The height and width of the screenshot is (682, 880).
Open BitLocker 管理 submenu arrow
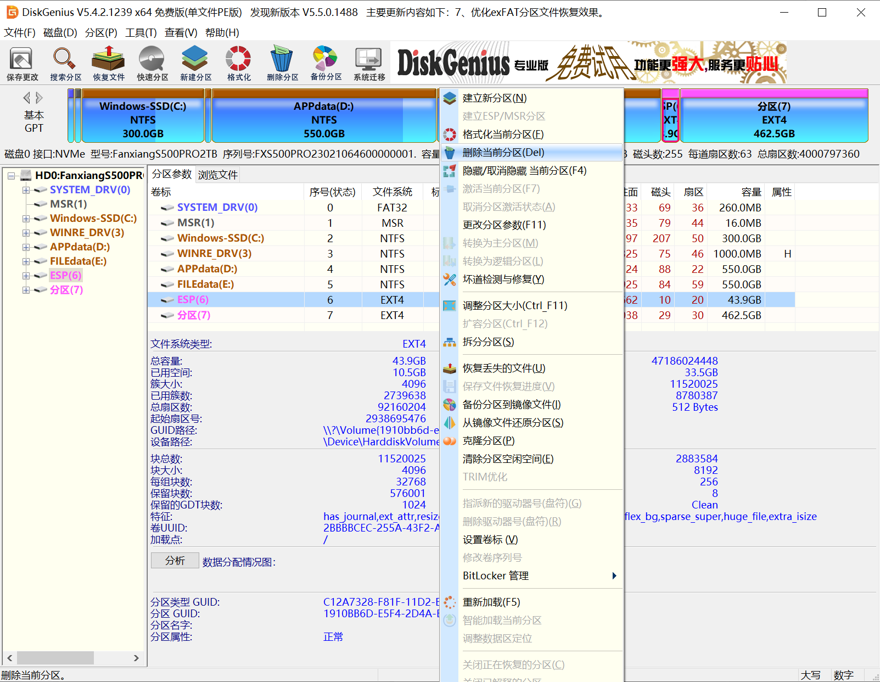coord(614,576)
